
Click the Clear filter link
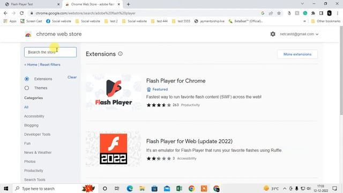pyautogui.click(x=72, y=77)
